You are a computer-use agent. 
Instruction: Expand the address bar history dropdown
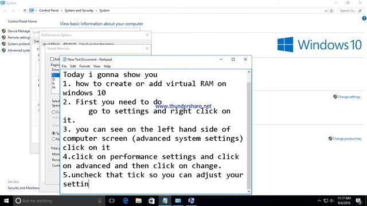coord(326,11)
